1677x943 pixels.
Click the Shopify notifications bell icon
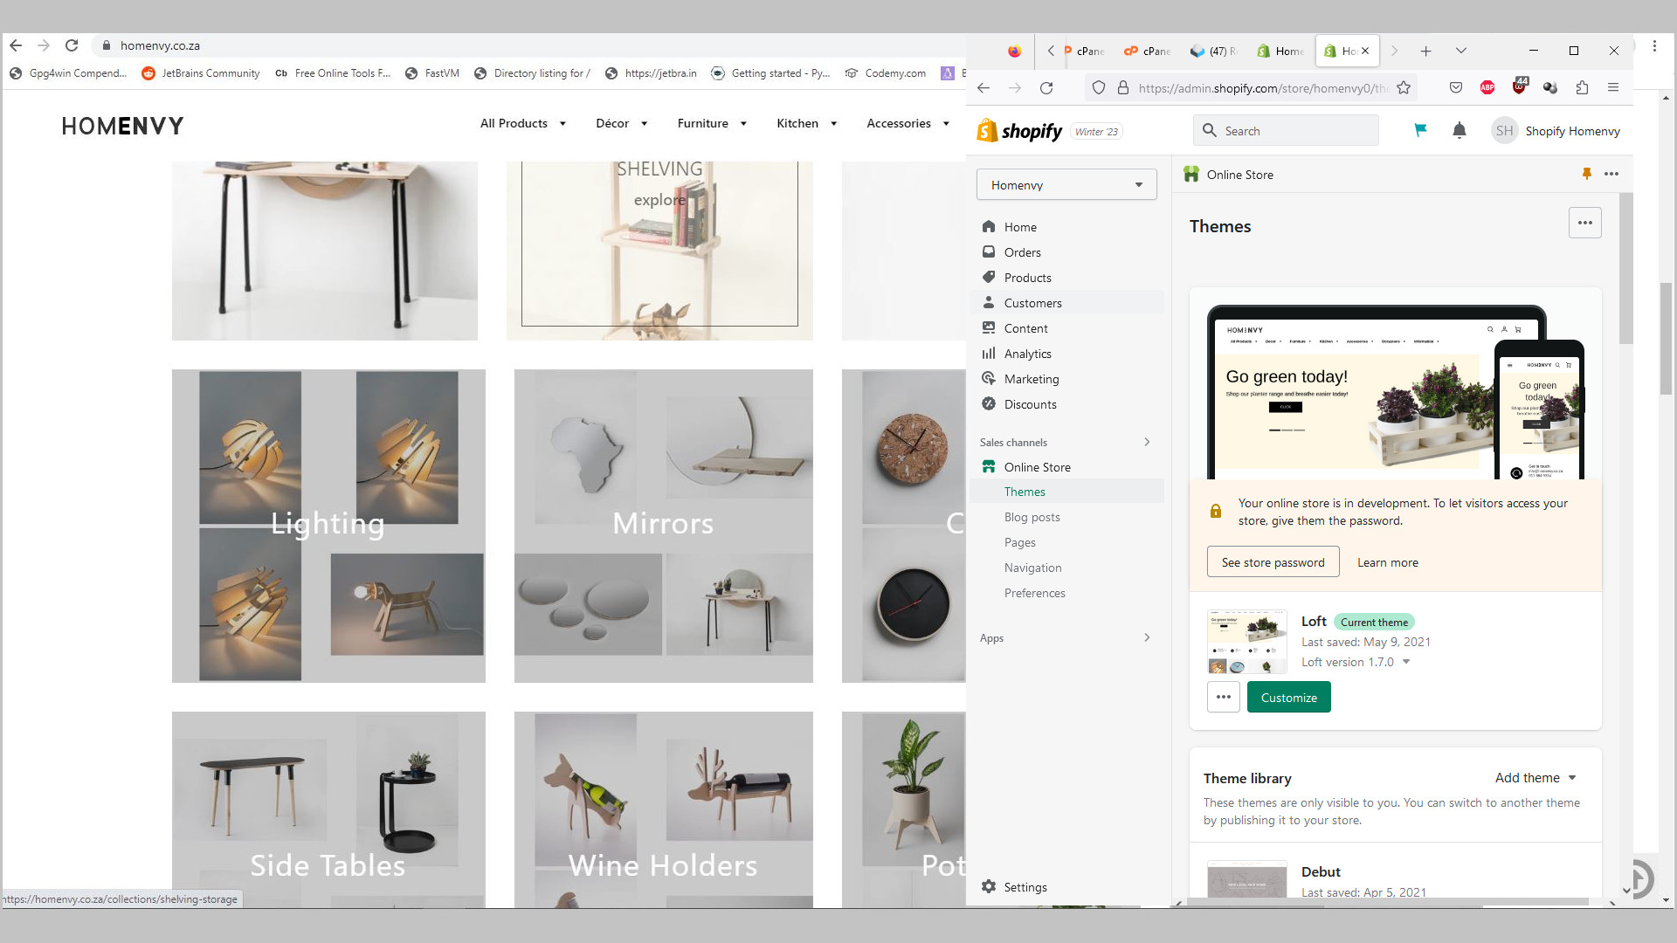[x=1459, y=131]
